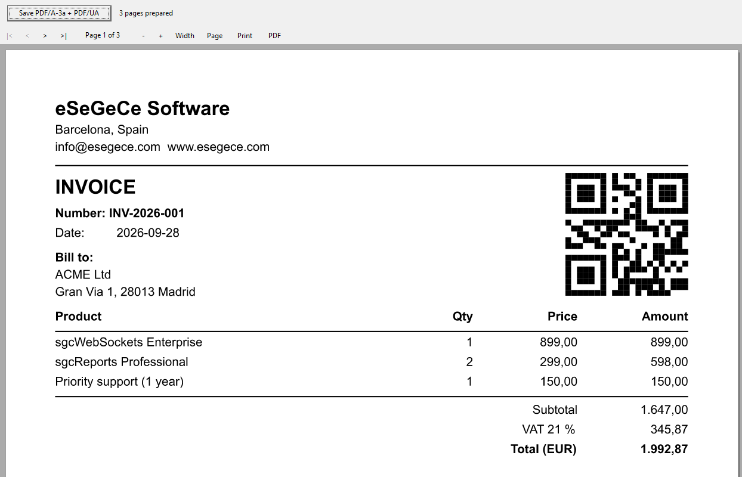Click the 'VAT 21 %' label
Viewport: 742px width, 477px height.
coord(549,429)
